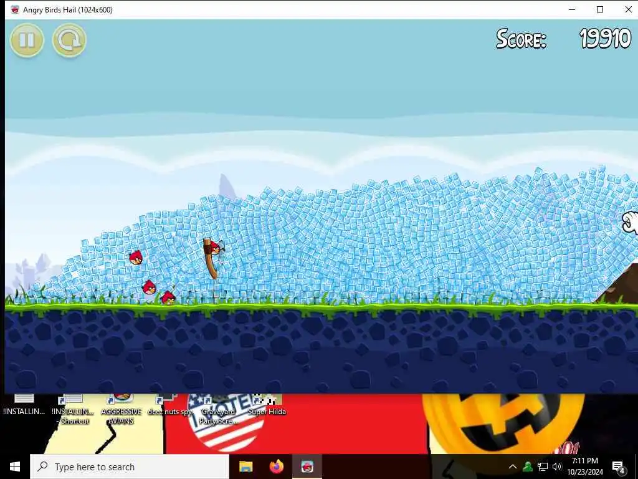This screenshot has width=638, height=479.
Task: Select the INSTALLIN... - Shortcut desktop icon
Action: [74, 409]
